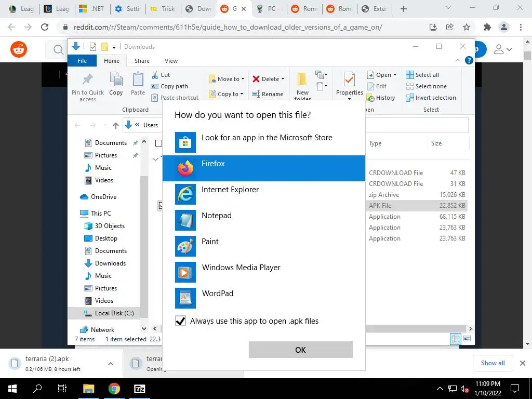Create a New folder from ribbon
The width and height of the screenshot is (532, 399).
point(302,86)
